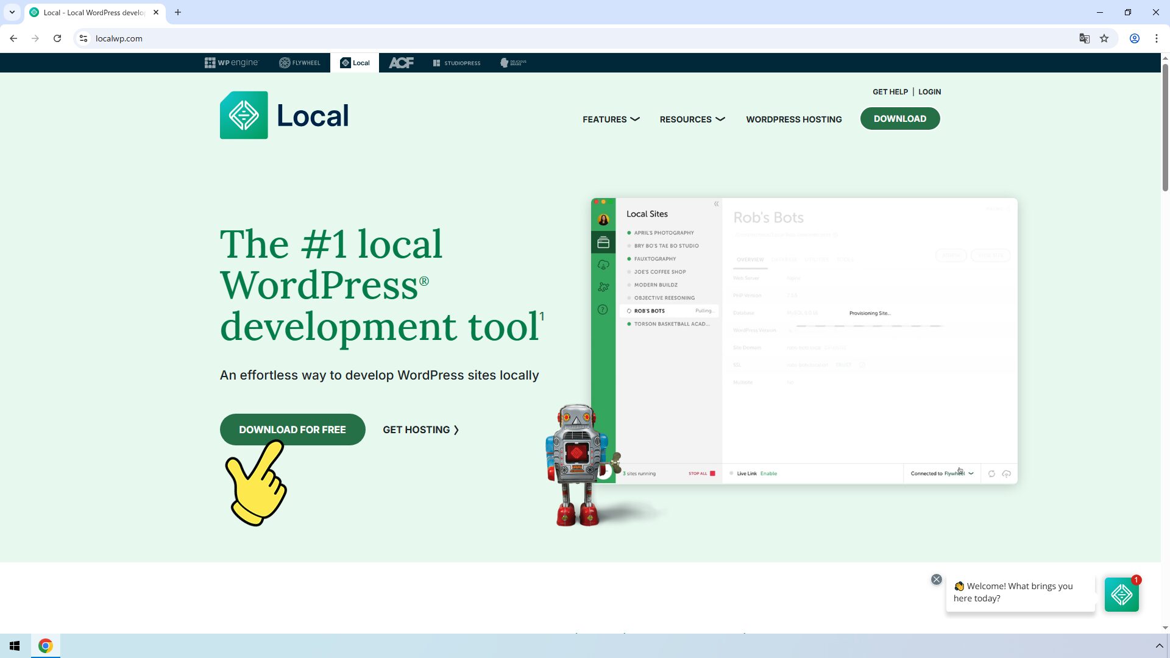Show hidden system tray icons
This screenshot has width=1170, height=658.
click(1159, 646)
